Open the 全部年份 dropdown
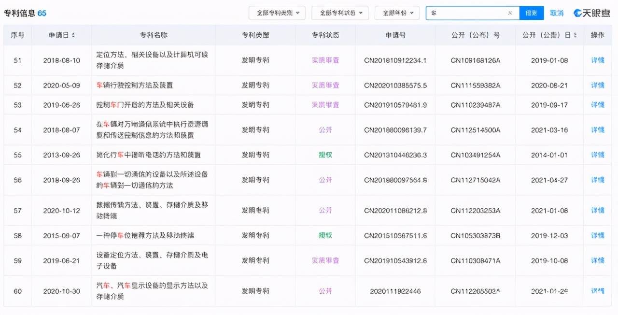The image size is (618, 315). pos(397,13)
